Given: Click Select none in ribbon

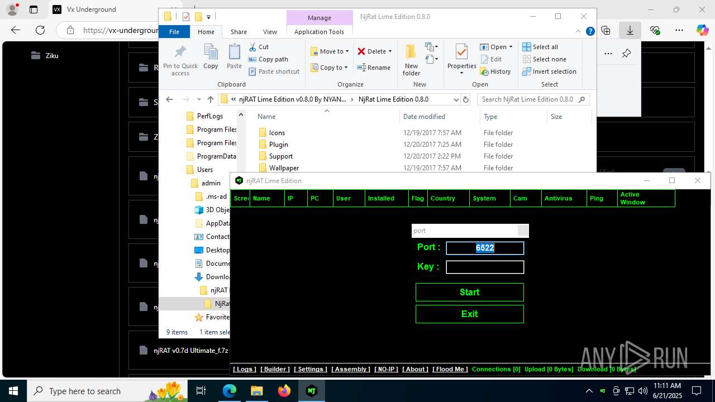Looking at the screenshot, I should 544,59.
